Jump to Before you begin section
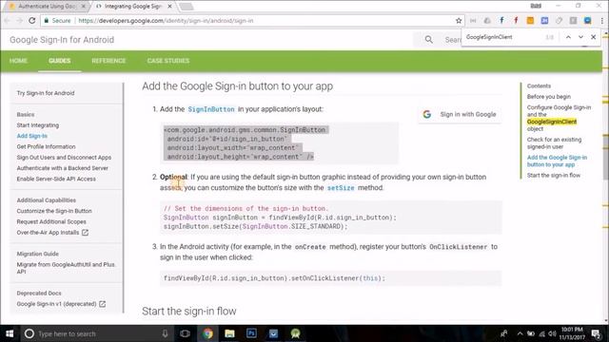This screenshot has height=342, width=609. click(548, 97)
